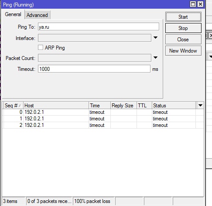Switch to the Advanced tab
Image resolution: width=212 pixels, height=206 pixels.
(x=38, y=15)
